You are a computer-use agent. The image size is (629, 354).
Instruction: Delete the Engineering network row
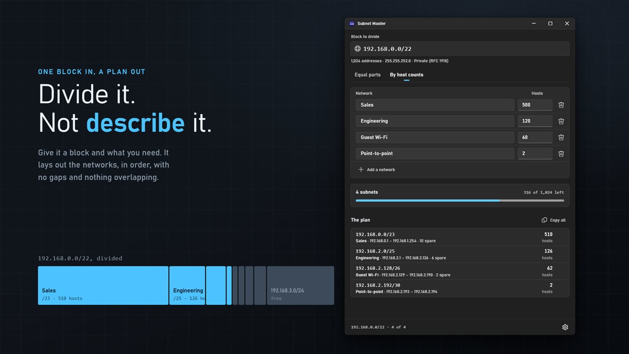(561, 121)
